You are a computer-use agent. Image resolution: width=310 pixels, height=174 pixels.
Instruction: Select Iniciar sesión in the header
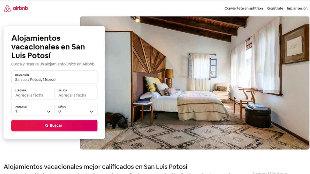pyautogui.click(x=297, y=8)
